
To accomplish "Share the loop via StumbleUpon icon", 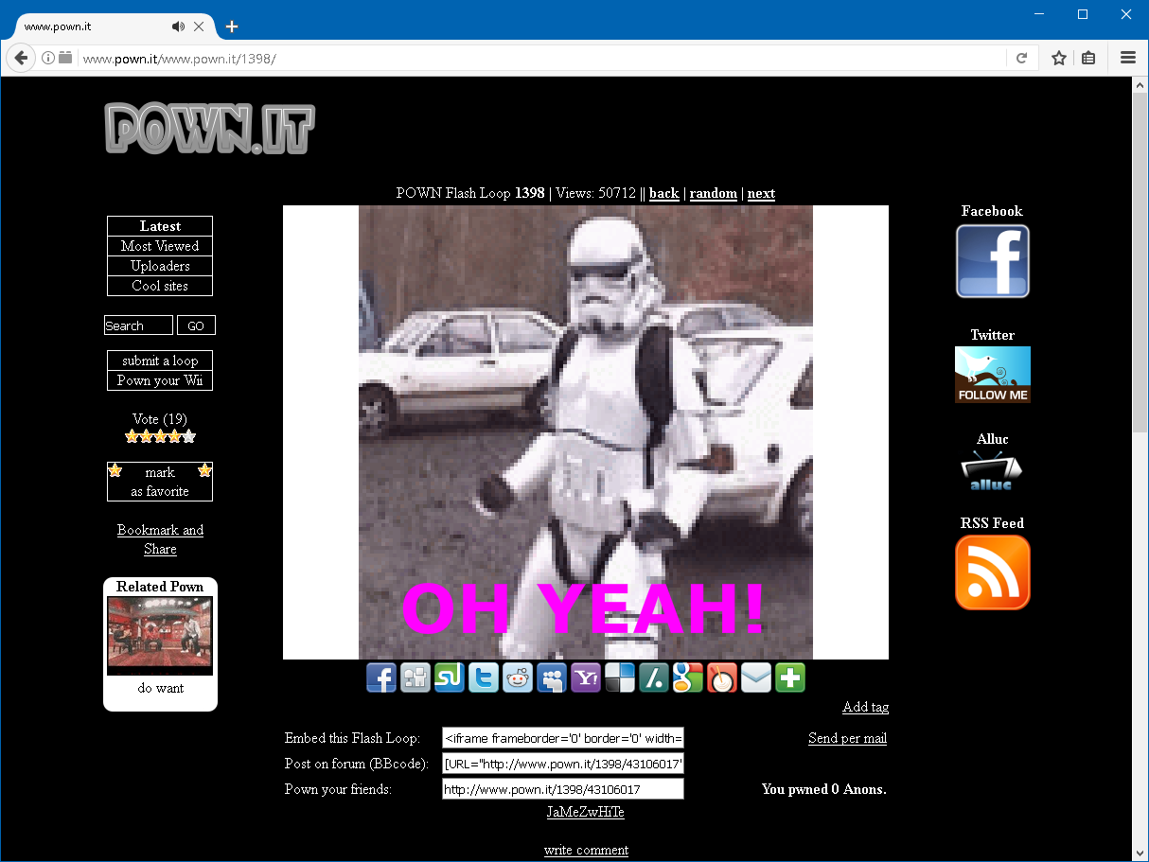I will coord(450,677).
